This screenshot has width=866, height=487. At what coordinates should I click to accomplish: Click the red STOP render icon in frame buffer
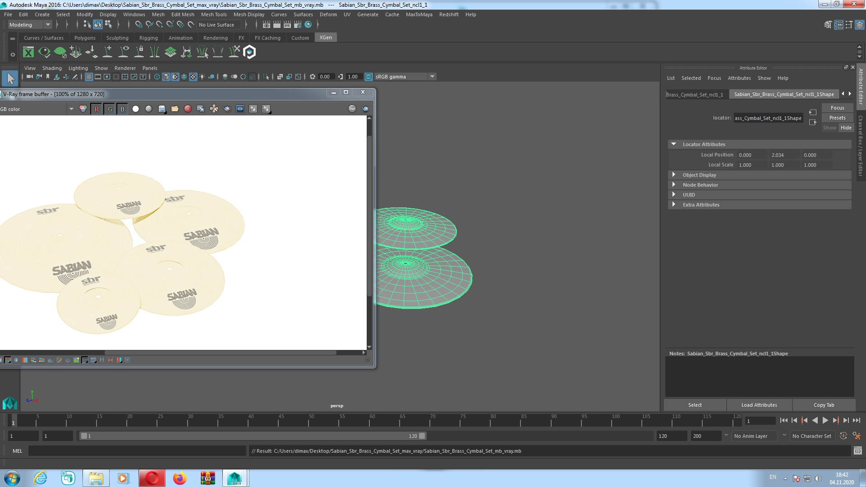[352, 109]
